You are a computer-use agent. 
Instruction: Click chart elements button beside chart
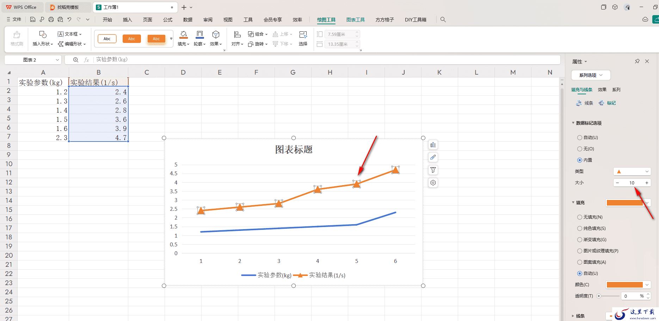pyautogui.click(x=433, y=145)
